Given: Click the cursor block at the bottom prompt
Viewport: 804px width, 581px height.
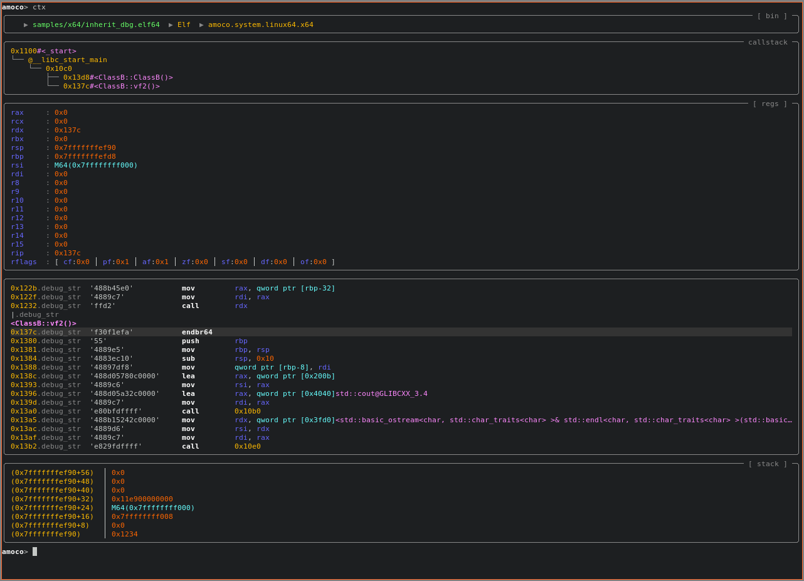Looking at the screenshot, I should (x=35, y=552).
